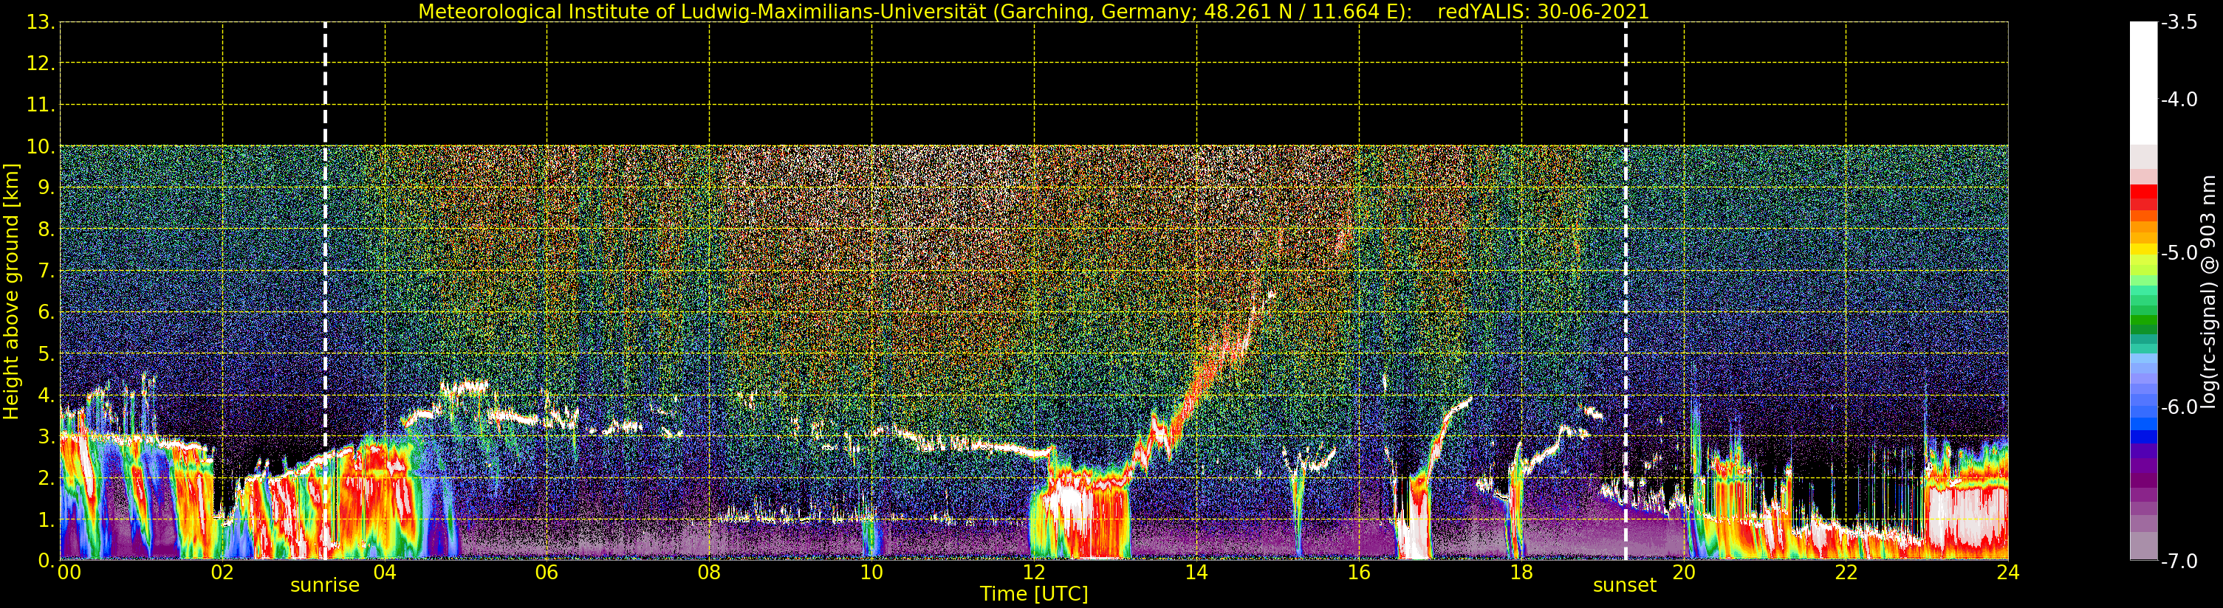Click the 'sunrise' label below axis
2223x608 pixels.
point(324,586)
